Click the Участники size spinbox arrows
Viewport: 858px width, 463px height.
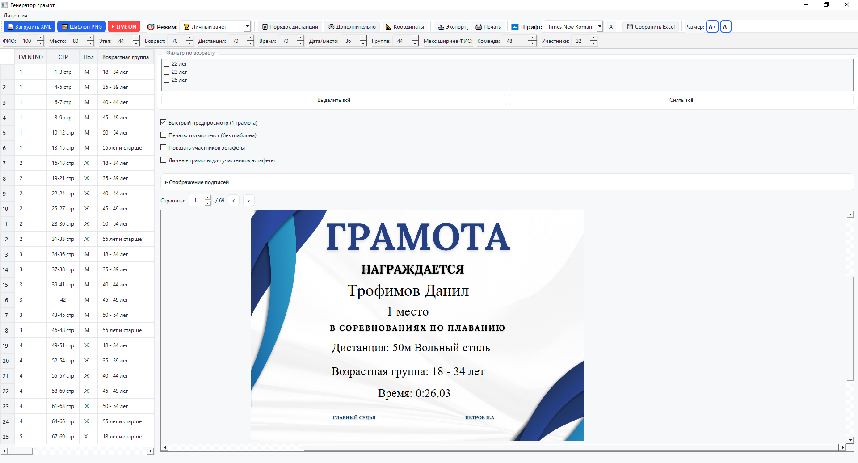[x=593, y=41]
